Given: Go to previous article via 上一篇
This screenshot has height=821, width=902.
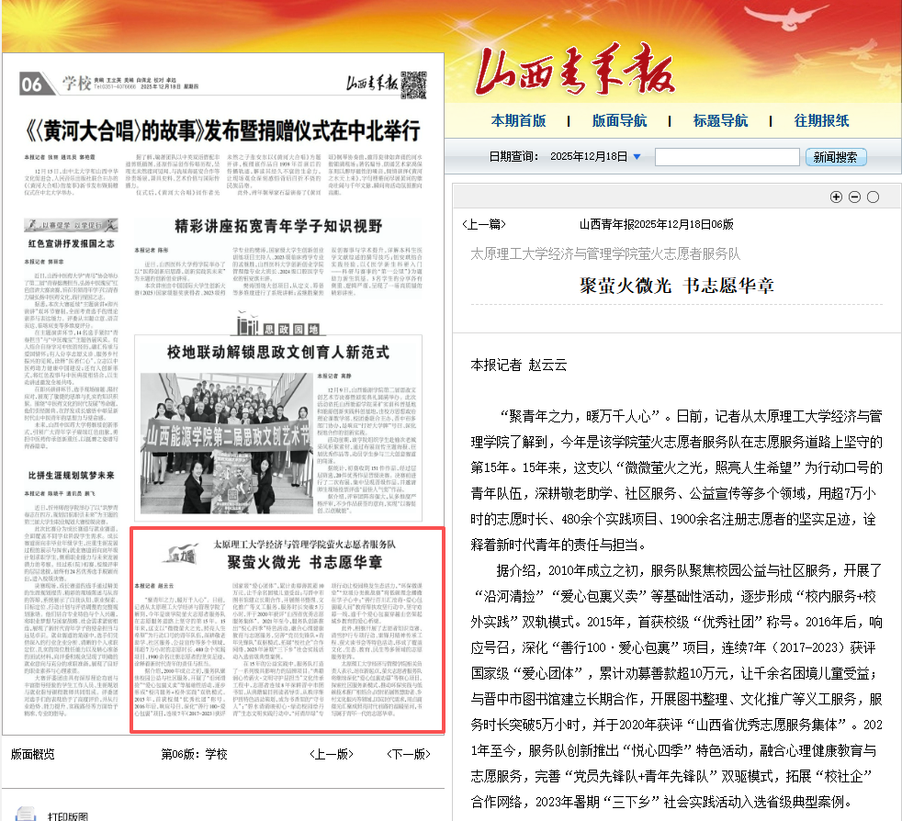Looking at the screenshot, I should (x=483, y=223).
